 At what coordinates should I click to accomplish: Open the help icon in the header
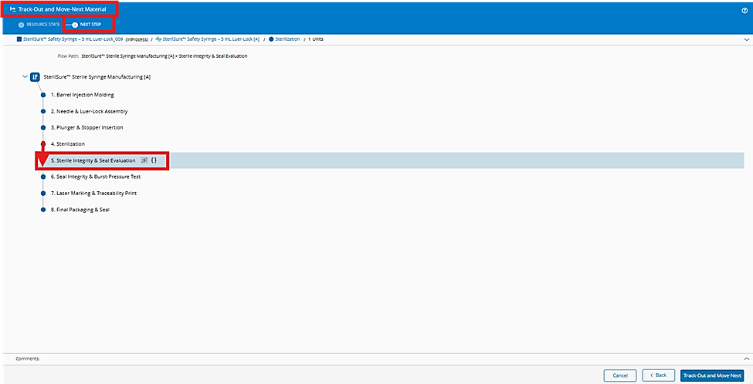click(x=745, y=11)
